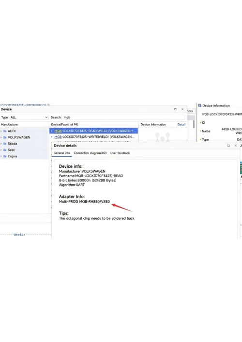
Task: Open the Detail link
Action: click(181, 124)
